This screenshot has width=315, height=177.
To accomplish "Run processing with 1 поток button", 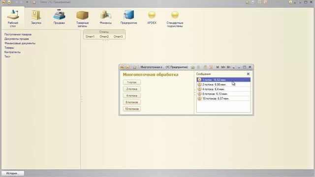I will click(x=132, y=82).
